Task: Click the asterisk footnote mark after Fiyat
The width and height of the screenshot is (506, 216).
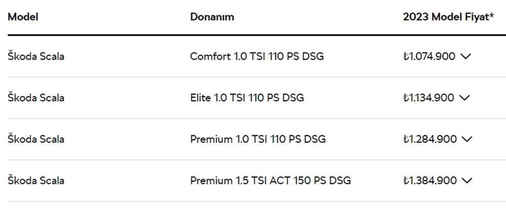Action: (x=491, y=15)
